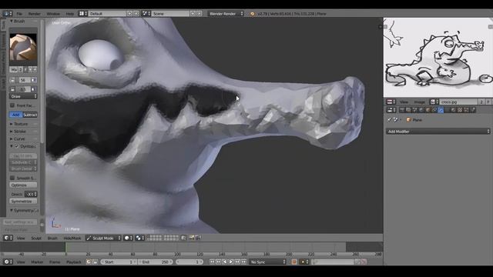The width and height of the screenshot is (493, 277).
Task: Open the properties editor type icon
Action: [391, 110]
